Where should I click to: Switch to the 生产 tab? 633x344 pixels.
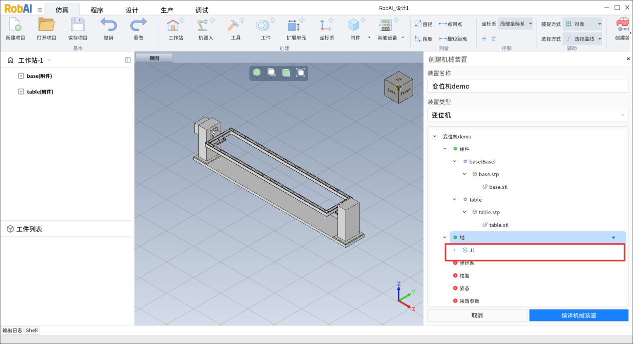tap(167, 10)
